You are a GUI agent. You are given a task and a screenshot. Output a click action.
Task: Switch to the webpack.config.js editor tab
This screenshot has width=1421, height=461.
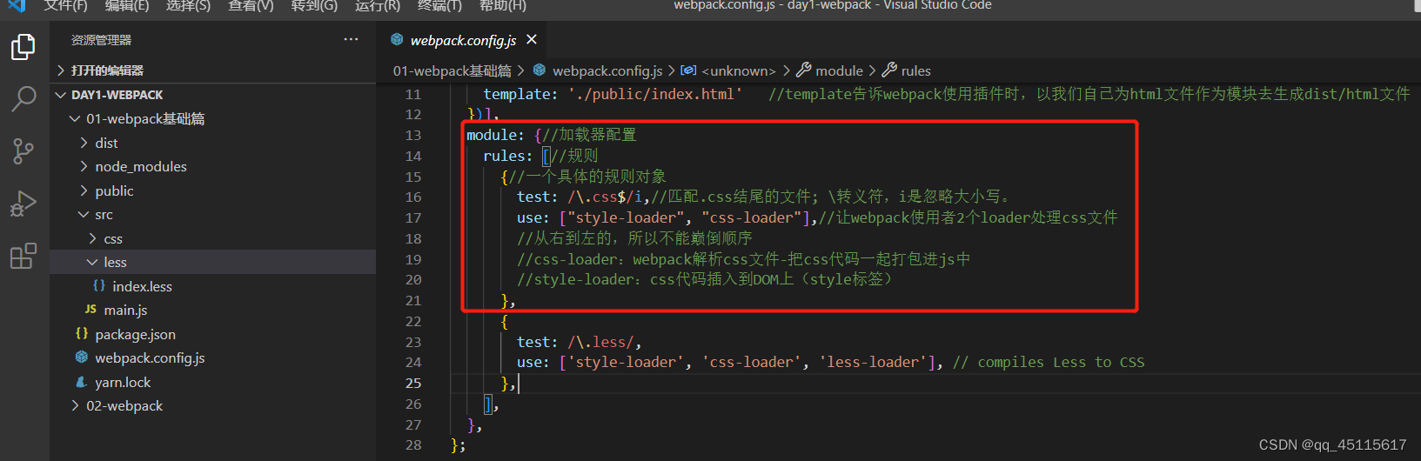[464, 40]
